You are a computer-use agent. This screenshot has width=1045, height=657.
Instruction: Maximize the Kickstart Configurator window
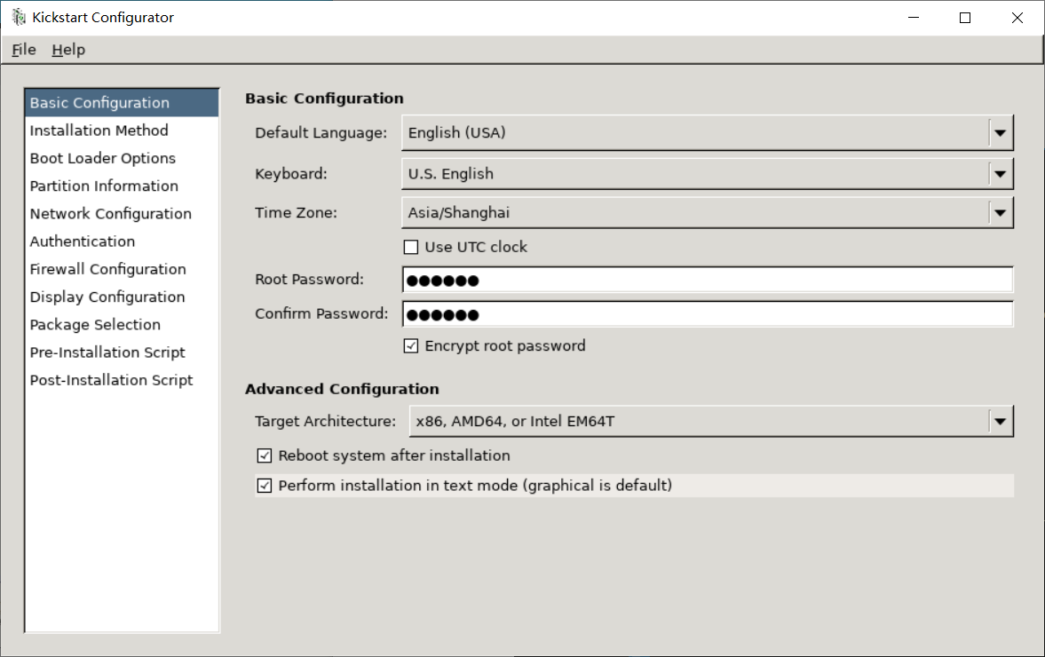coord(965,18)
